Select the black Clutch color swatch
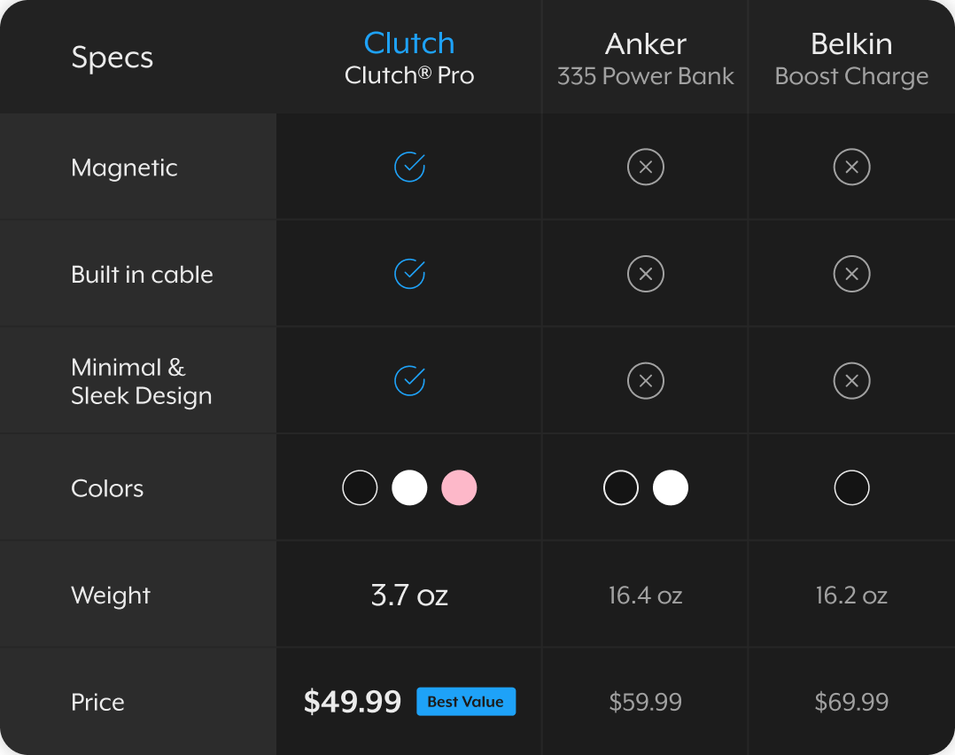 360,488
